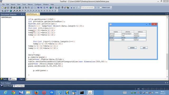This screenshot has width=169, height=95.
Task: Expand options arrow after Match case
Action: pos(111,8)
